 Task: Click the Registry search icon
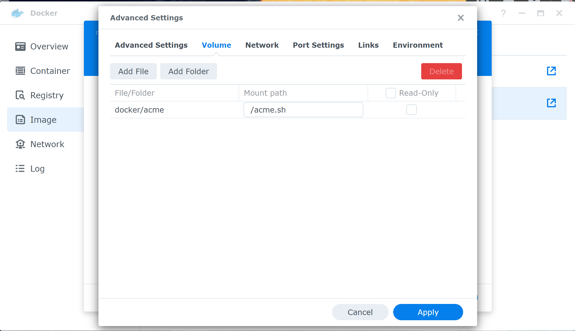(x=20, y=95)
